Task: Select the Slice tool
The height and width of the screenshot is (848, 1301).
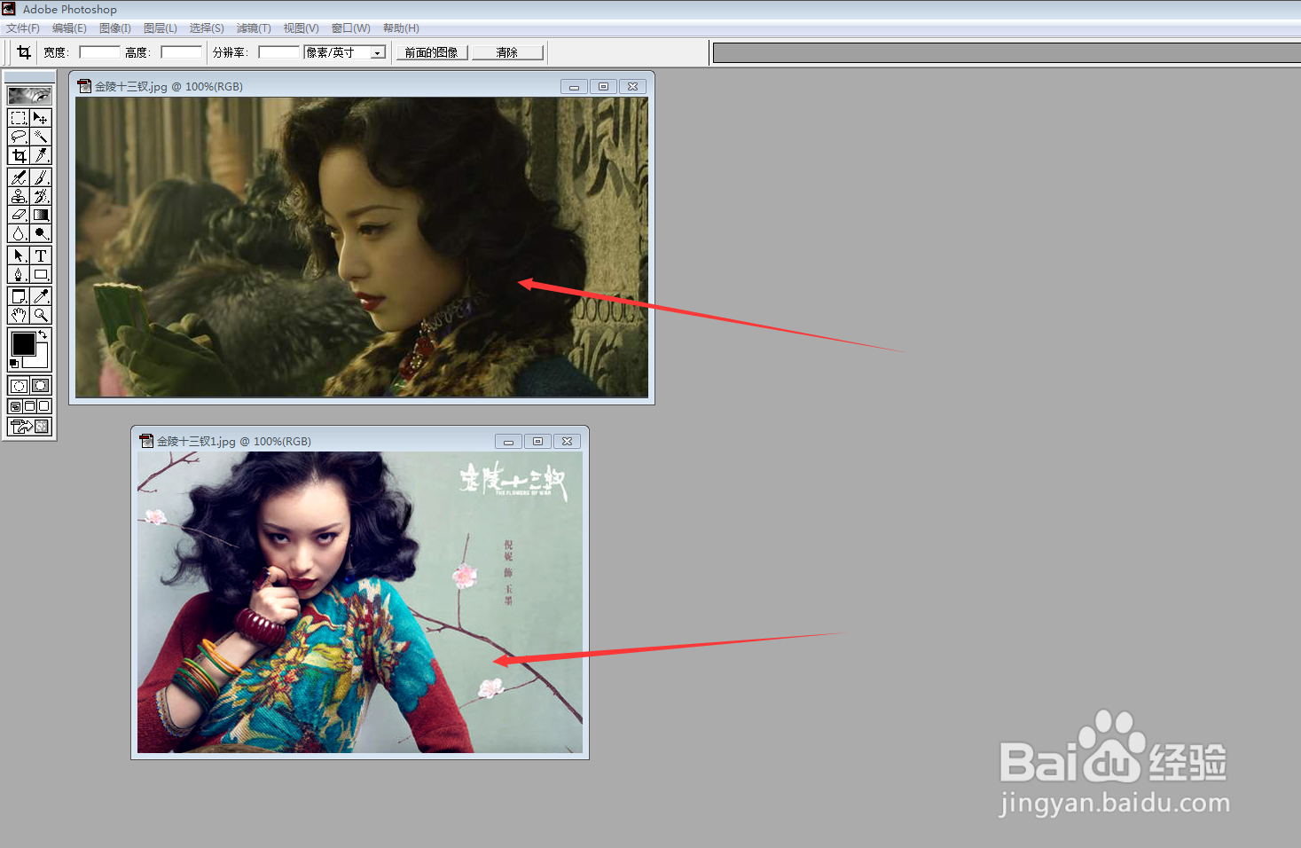Action: [x=41, y=155]
